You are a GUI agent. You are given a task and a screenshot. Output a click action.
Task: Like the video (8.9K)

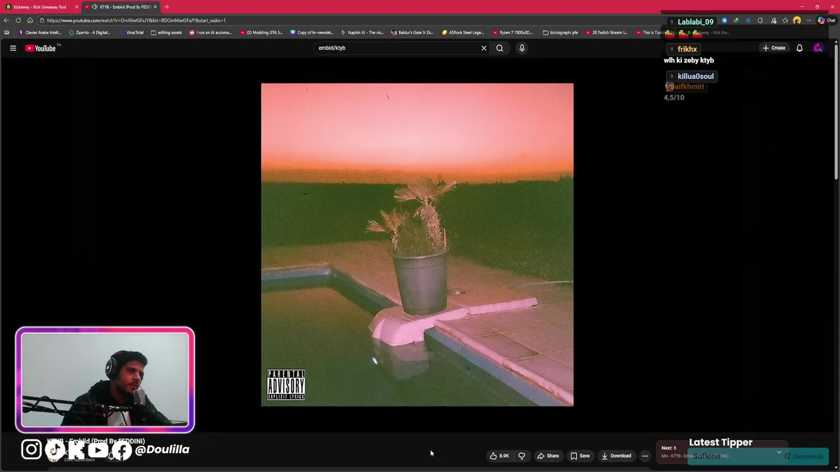499,456
